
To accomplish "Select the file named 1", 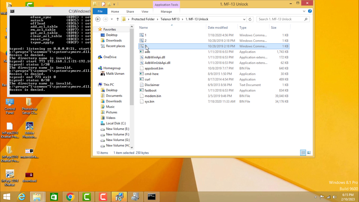I will coord(145,35).
